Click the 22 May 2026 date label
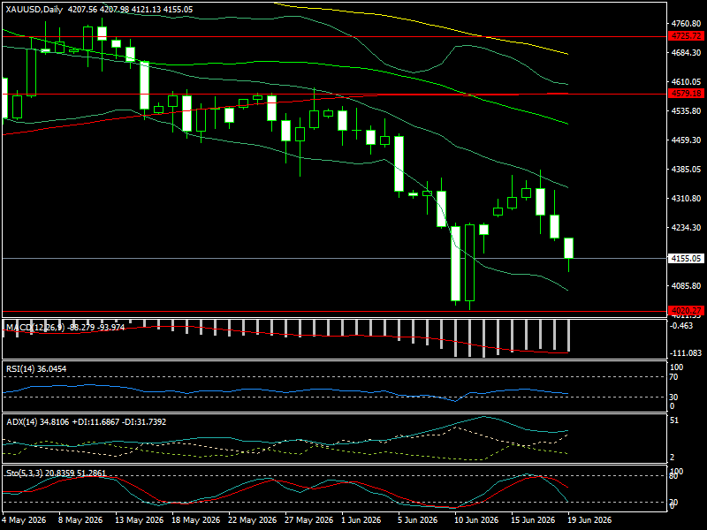 (253, 520)
